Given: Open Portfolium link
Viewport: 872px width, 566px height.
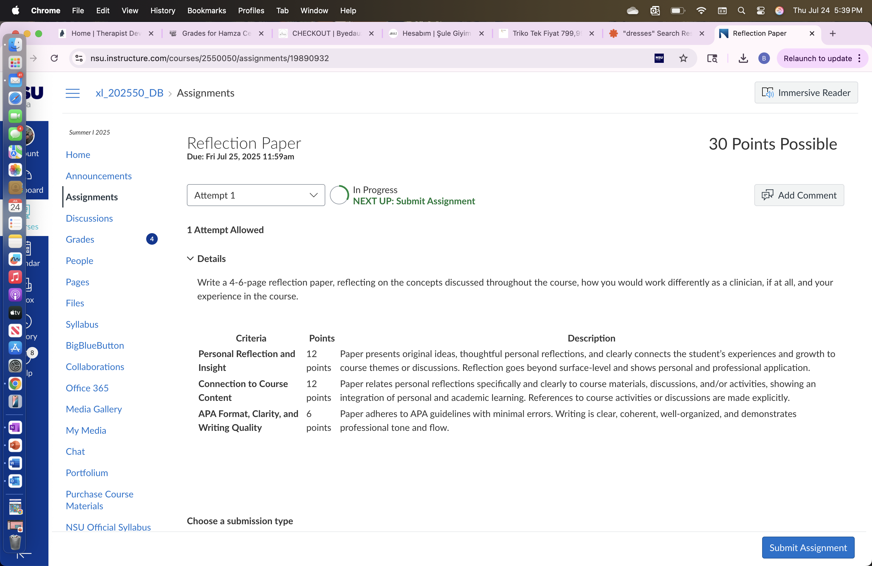Looking at the screenshot, I should tap(87, 473).
